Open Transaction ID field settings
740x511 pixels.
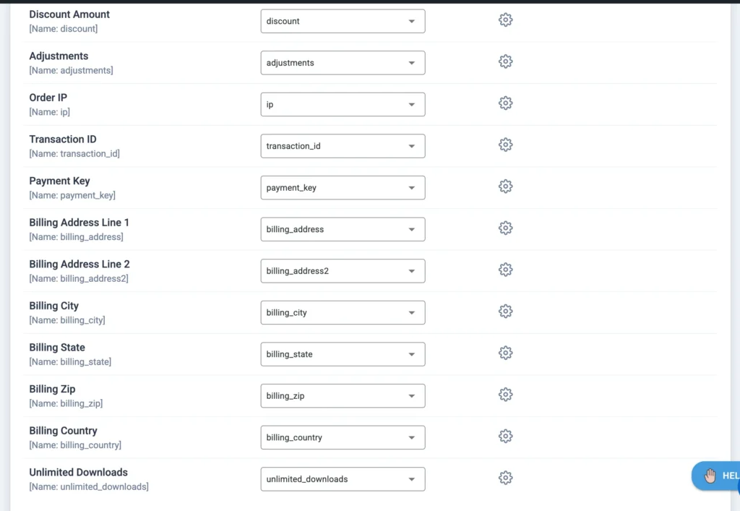coord(505,145)
